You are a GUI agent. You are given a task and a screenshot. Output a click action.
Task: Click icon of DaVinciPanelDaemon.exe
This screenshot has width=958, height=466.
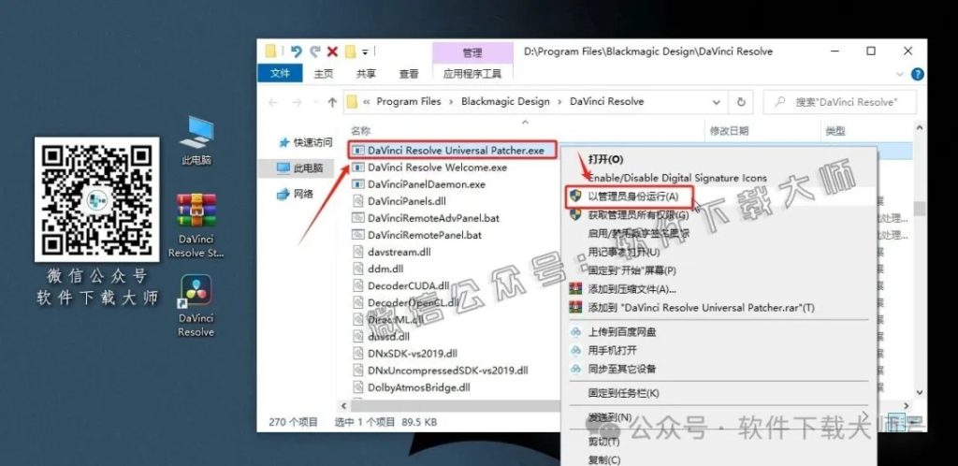(358, 183)
